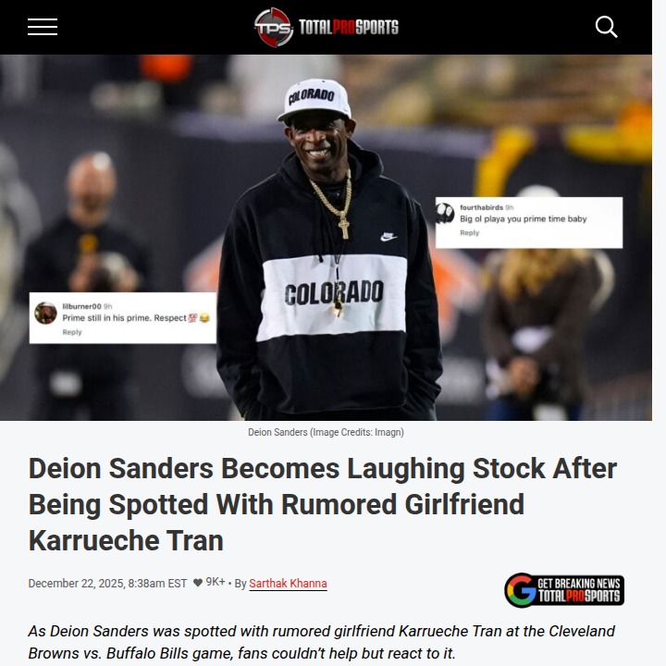Click the image caption crediting Imagn

point(326,432)
